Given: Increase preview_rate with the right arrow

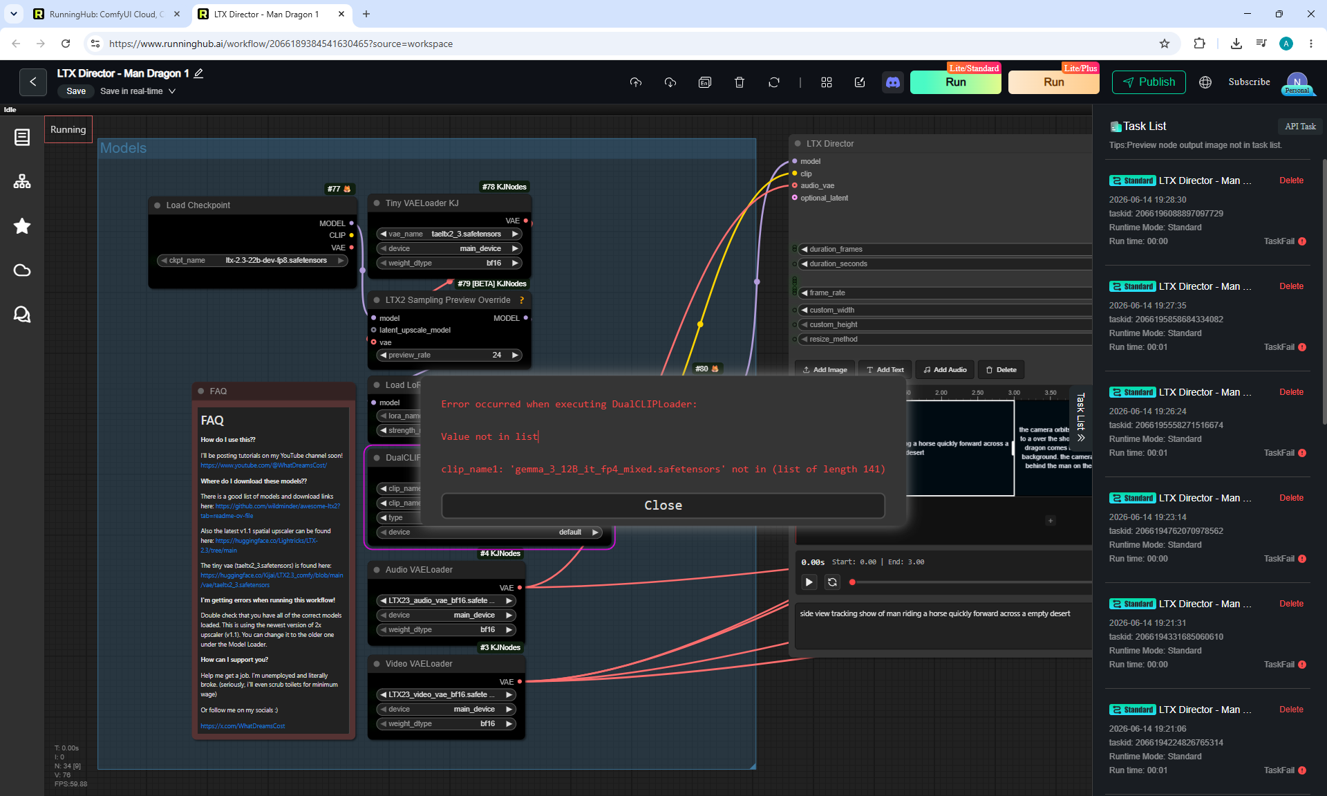Looking at the screenshot, I should [x=515, y=355].
